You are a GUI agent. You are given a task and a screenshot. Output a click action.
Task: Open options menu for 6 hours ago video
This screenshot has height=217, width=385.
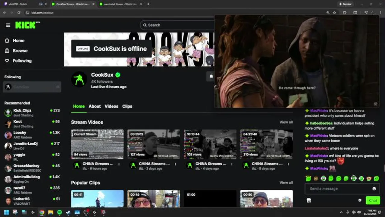click(x=119, y=164)
